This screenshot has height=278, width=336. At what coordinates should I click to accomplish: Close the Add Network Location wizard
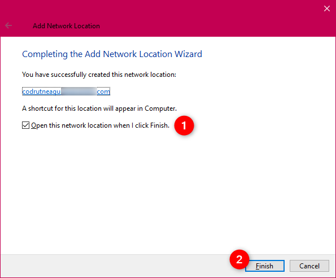[x=327, y=8]
